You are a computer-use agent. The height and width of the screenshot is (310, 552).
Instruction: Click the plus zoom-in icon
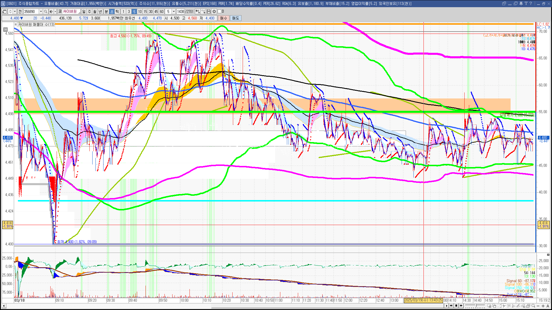point(543,306)
